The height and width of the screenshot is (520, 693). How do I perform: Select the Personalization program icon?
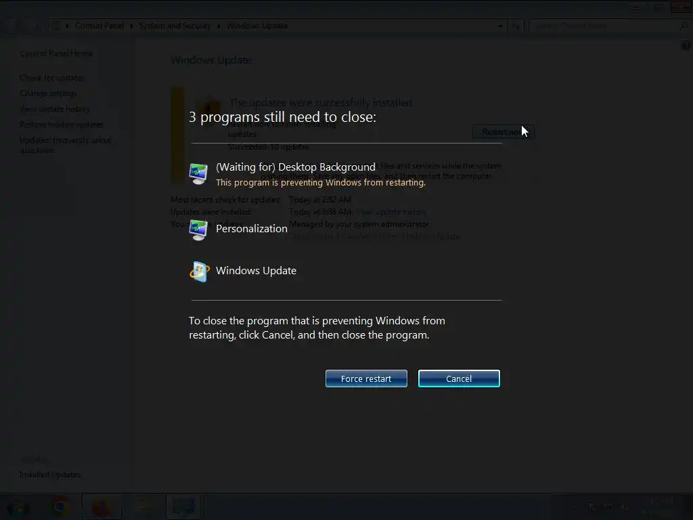[198, 230]
